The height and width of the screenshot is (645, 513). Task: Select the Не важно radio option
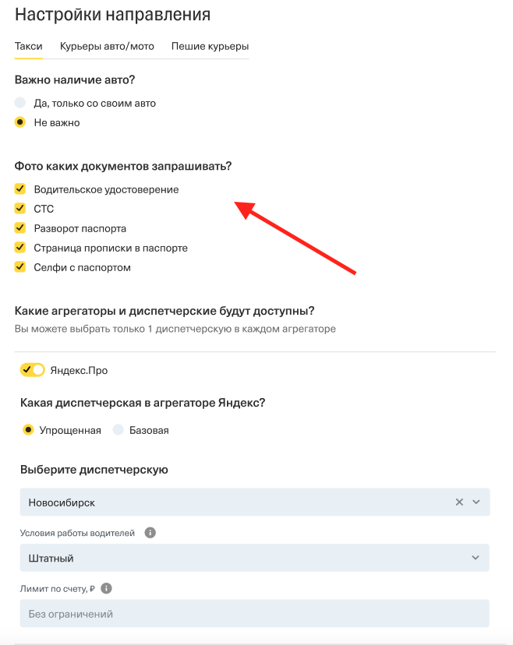click(20, 122)
